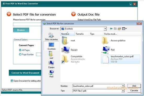Image resolution: width=144 pixels, height=96 pixels.
Task: Click the Cancelar button
Action: [x=134, y=91]
